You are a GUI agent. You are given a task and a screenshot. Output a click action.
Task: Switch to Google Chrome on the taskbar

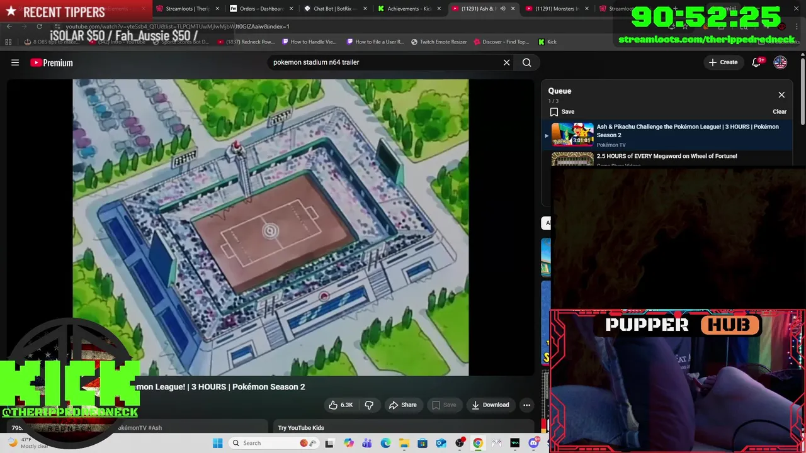478,443
